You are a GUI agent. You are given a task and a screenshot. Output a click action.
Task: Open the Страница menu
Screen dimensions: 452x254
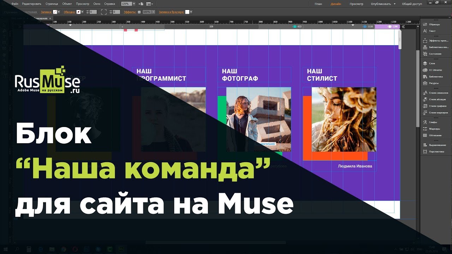52,4
